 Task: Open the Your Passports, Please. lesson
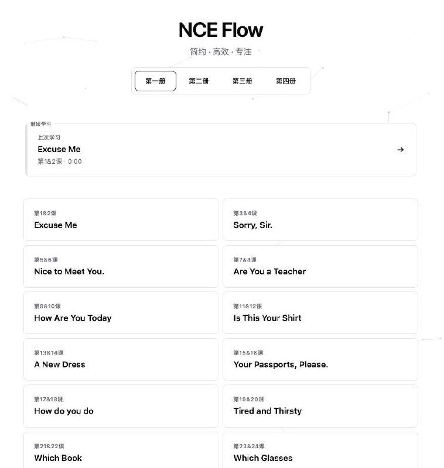click(x=320, y=359)
